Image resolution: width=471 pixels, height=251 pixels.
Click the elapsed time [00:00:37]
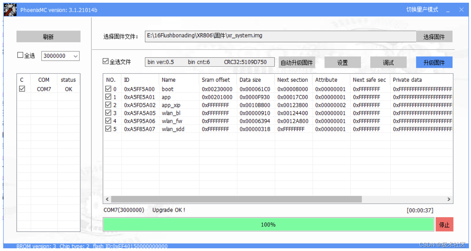pyautogui.click(x=420, y=210)
